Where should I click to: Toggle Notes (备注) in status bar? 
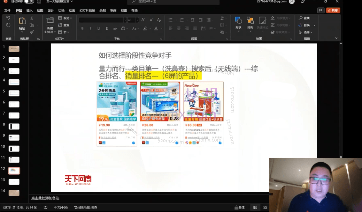239,208
